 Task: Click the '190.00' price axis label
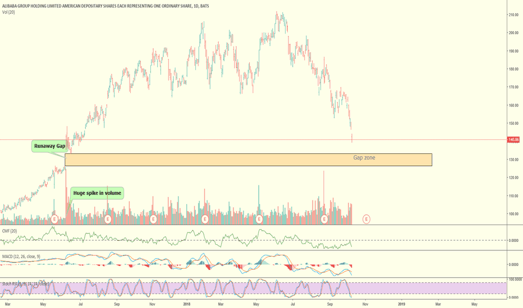pos(513,52)
